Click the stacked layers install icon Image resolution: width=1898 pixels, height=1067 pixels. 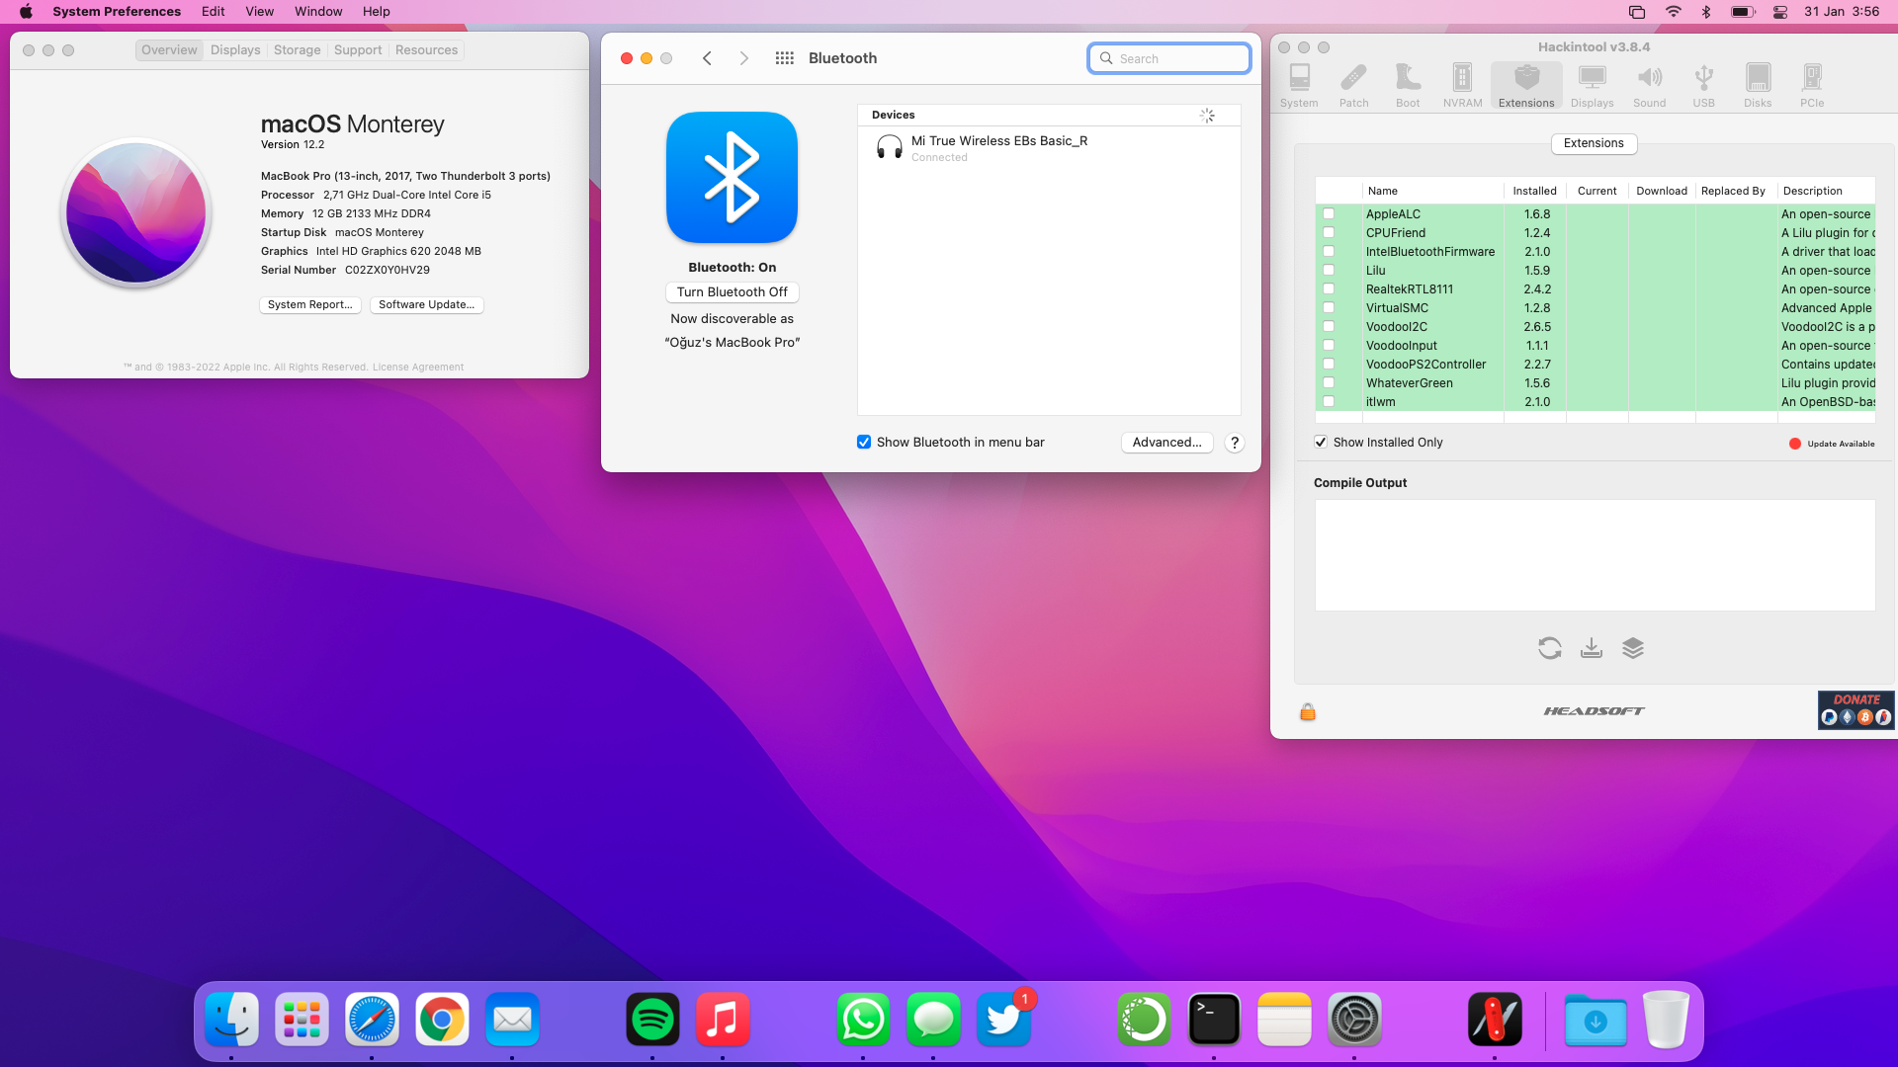(x=1632, y=648)
